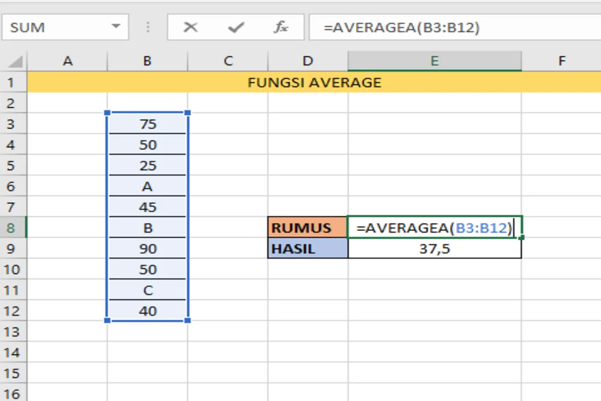
Task: Select column D header
Action: (x=308, y=61)
